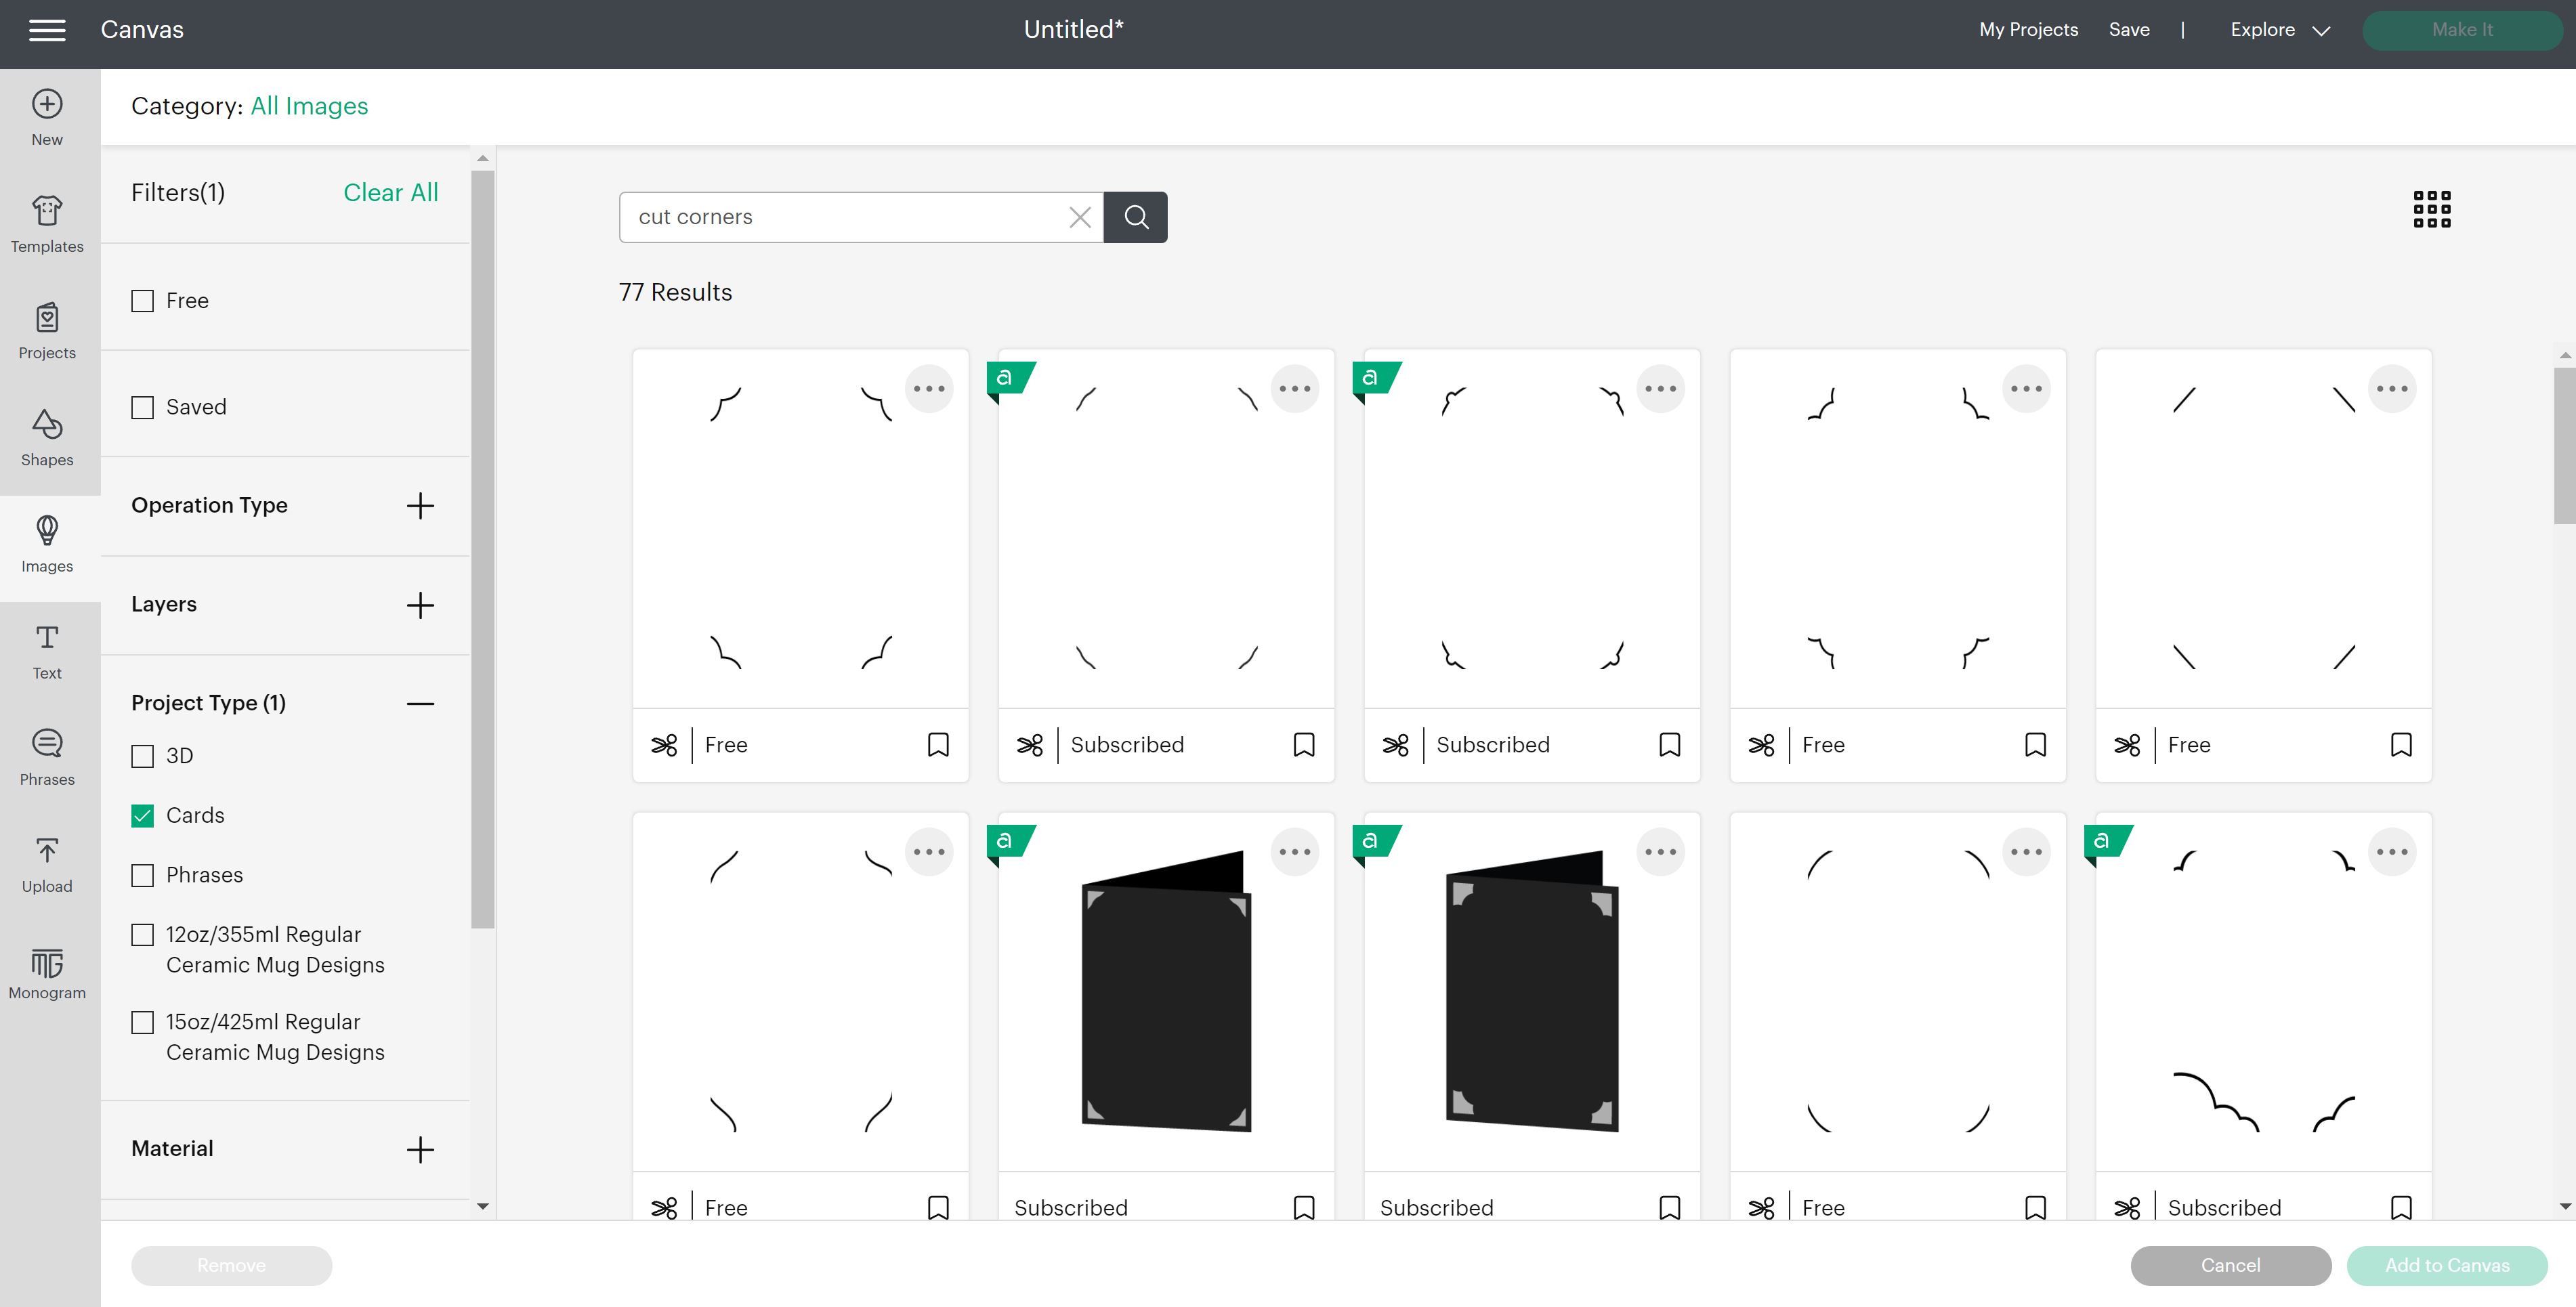Enable the Free filter checkbox
This screenshot has height=1307, width=2576.
click(143, 301)
